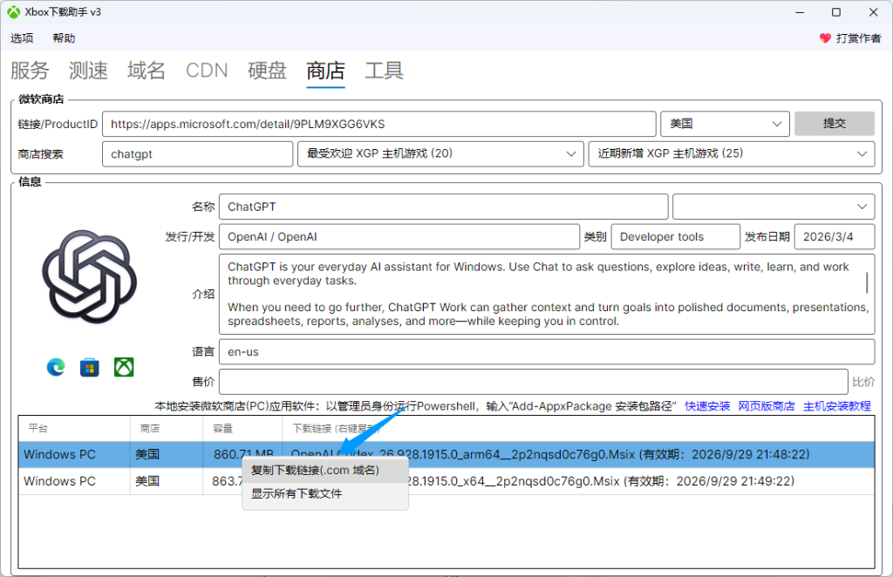Click the 发布日期 field 2026/3/4
The image size is (893, 577).
[835, 237]
